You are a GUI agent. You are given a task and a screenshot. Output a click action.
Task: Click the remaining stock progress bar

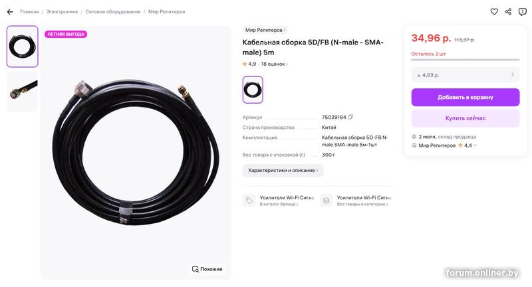(465, 60)
